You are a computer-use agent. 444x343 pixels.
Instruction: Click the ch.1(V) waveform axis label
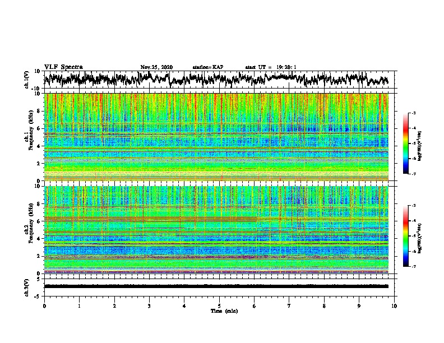click(x=26, y=80)
